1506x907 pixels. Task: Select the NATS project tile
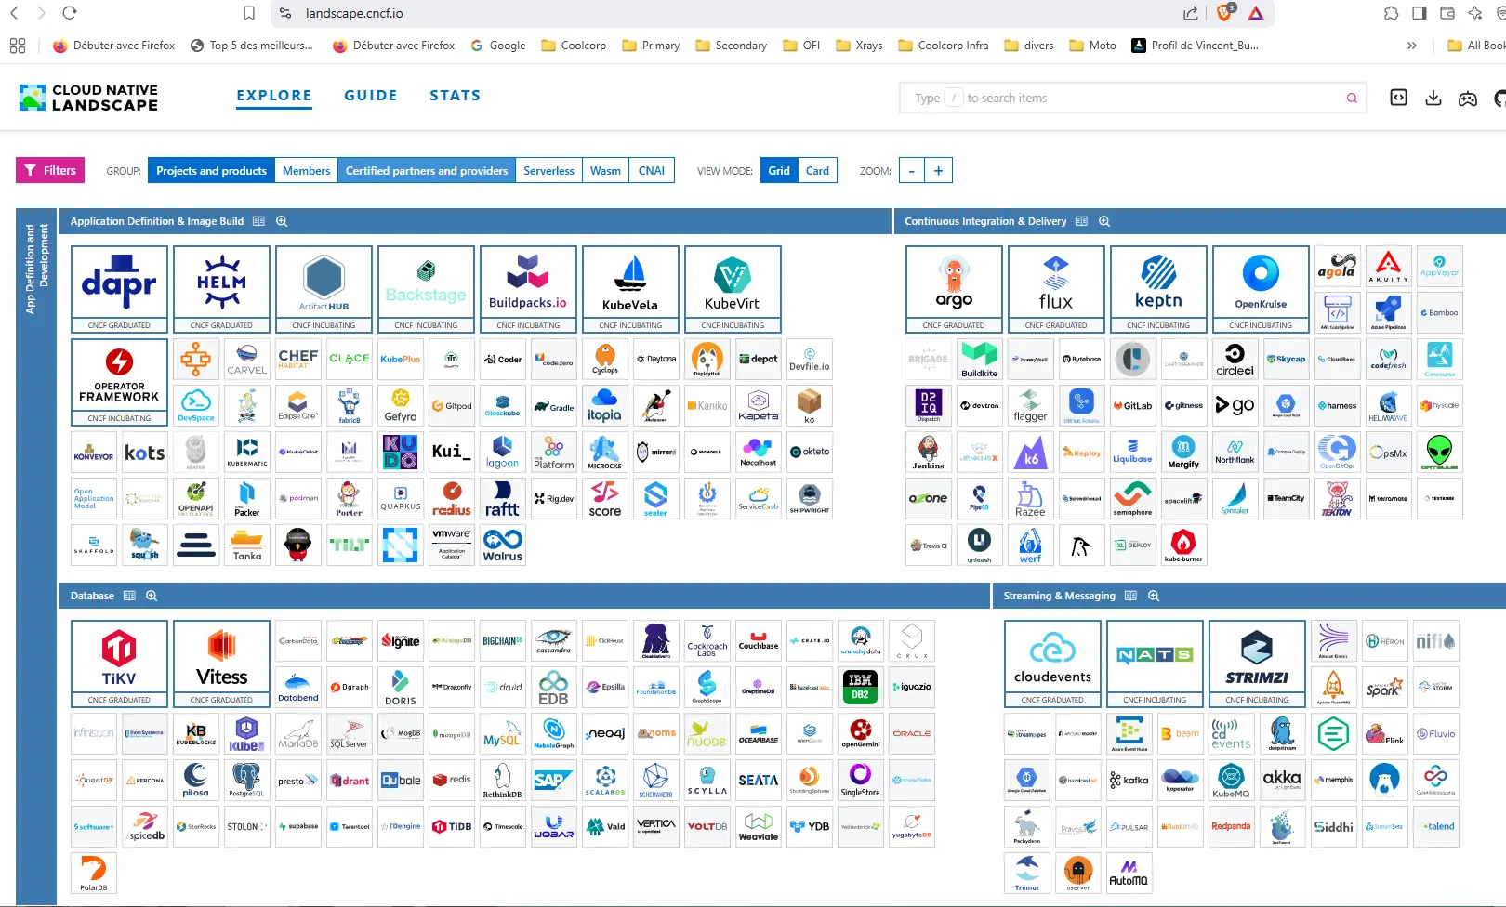[1155, 664]
